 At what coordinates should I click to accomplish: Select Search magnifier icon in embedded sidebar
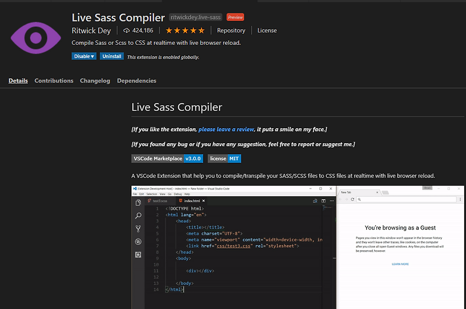pos(138,216)
